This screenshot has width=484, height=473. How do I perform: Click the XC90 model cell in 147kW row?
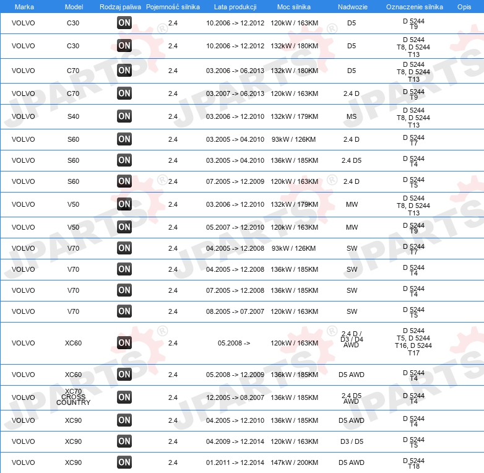point(73,462)
